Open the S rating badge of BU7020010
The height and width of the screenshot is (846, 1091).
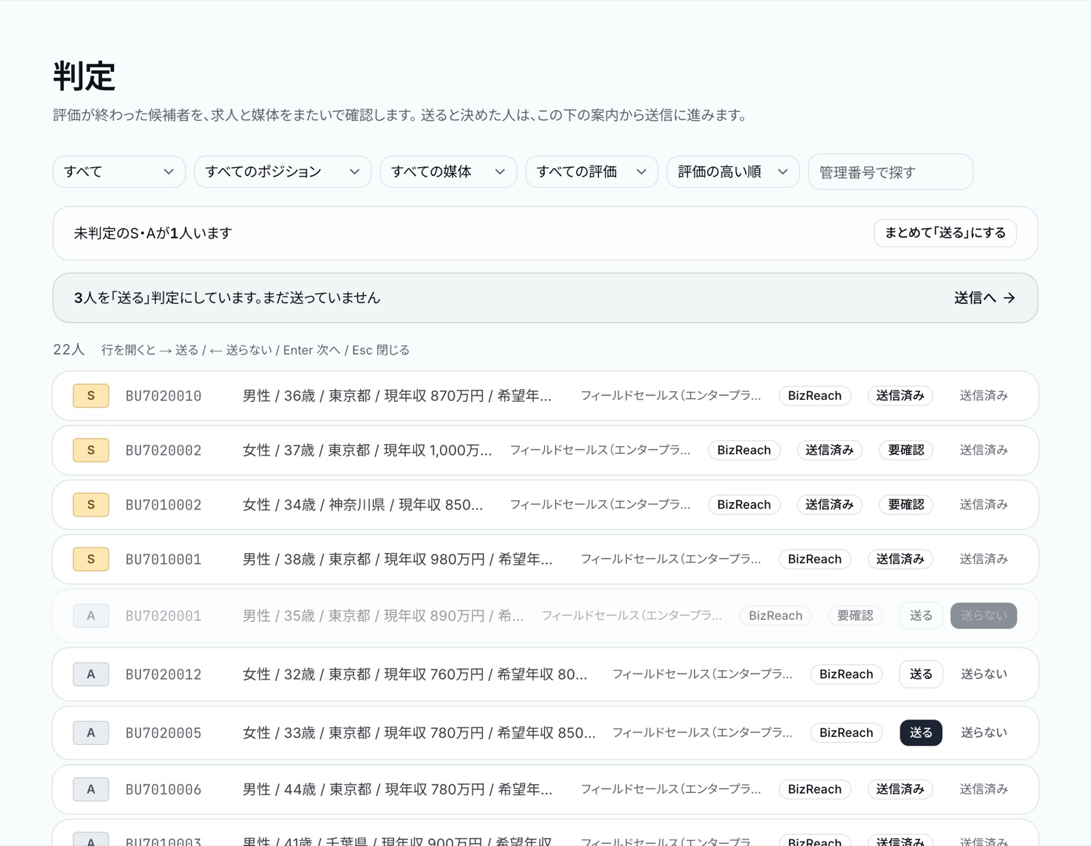pyautogui.click(x=91, y=395)
